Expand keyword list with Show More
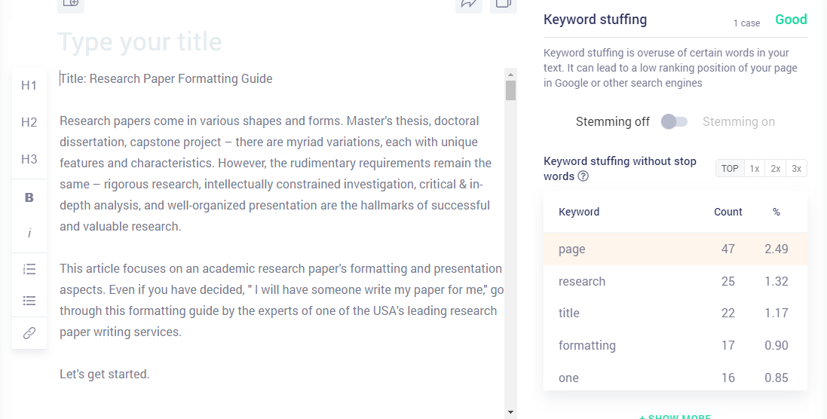The image size is (827, 419). point(675,416)
